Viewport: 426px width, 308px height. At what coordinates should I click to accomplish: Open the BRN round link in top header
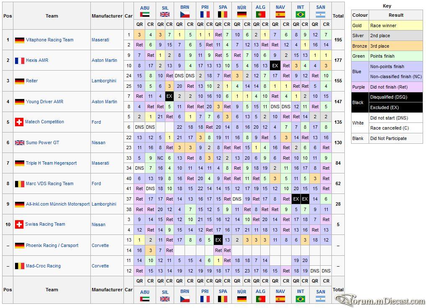tap(185, 8)
